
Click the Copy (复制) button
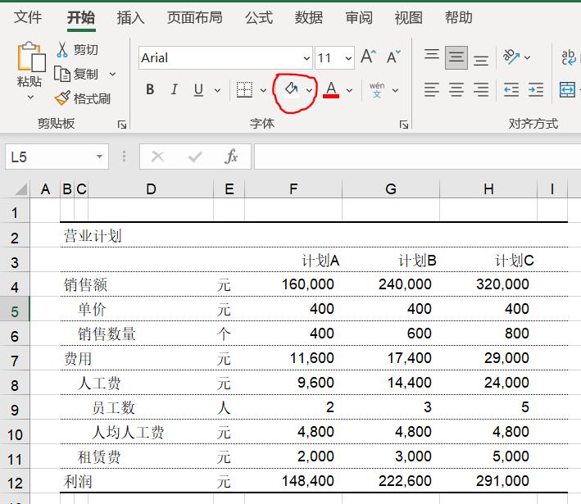click(x=76, y=74)
